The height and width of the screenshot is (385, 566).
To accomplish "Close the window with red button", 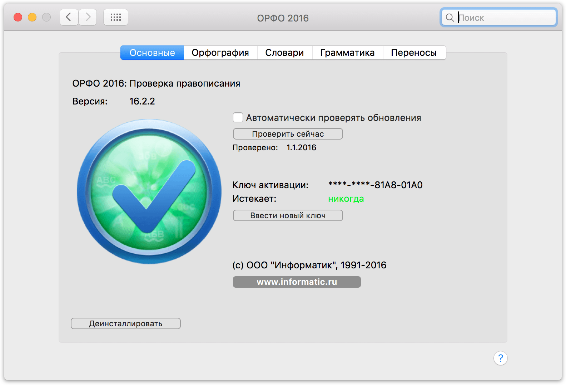I will tap(18, 17).
